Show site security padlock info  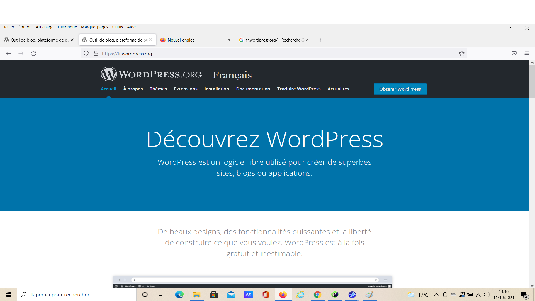coord(96,53)
